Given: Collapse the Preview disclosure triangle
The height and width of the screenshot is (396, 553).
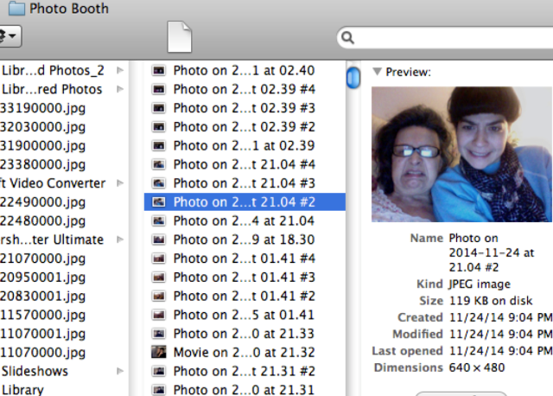Looking at the screenshot, I should click(377, 73).
